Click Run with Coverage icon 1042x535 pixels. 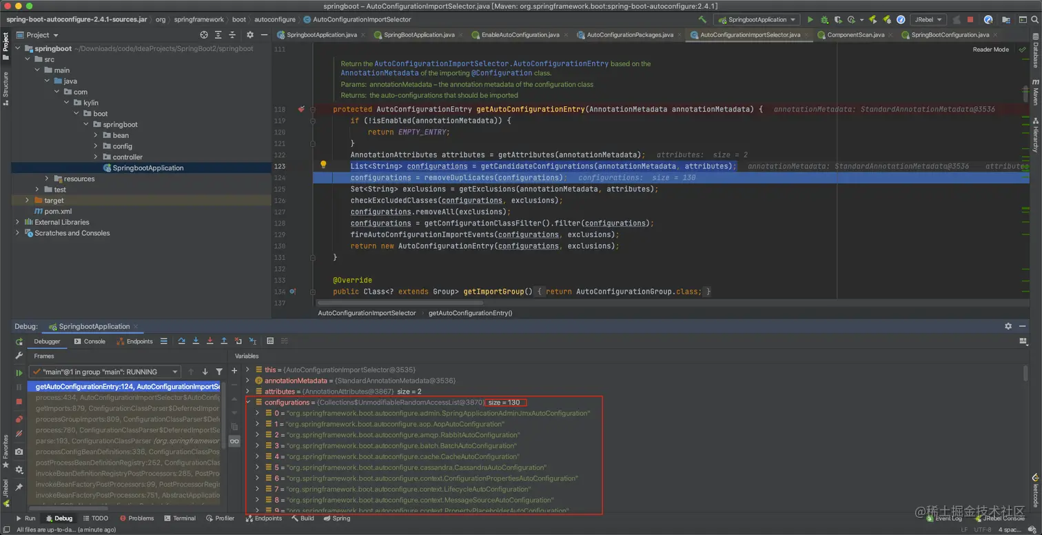tap(837, 20)
